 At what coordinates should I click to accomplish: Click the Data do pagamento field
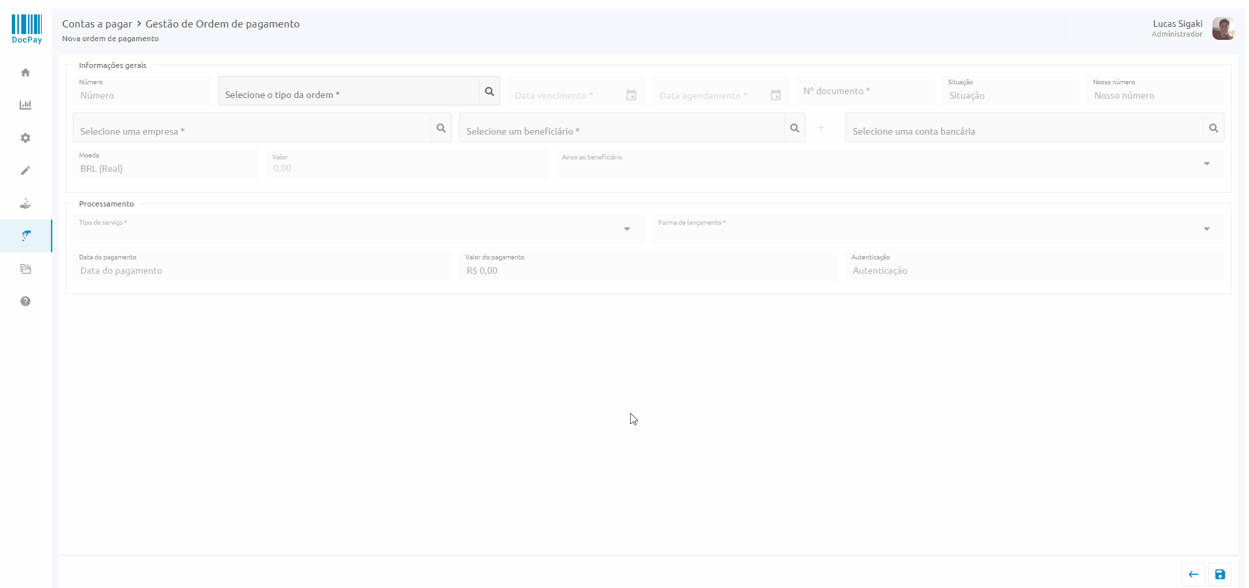pos(262,266)
